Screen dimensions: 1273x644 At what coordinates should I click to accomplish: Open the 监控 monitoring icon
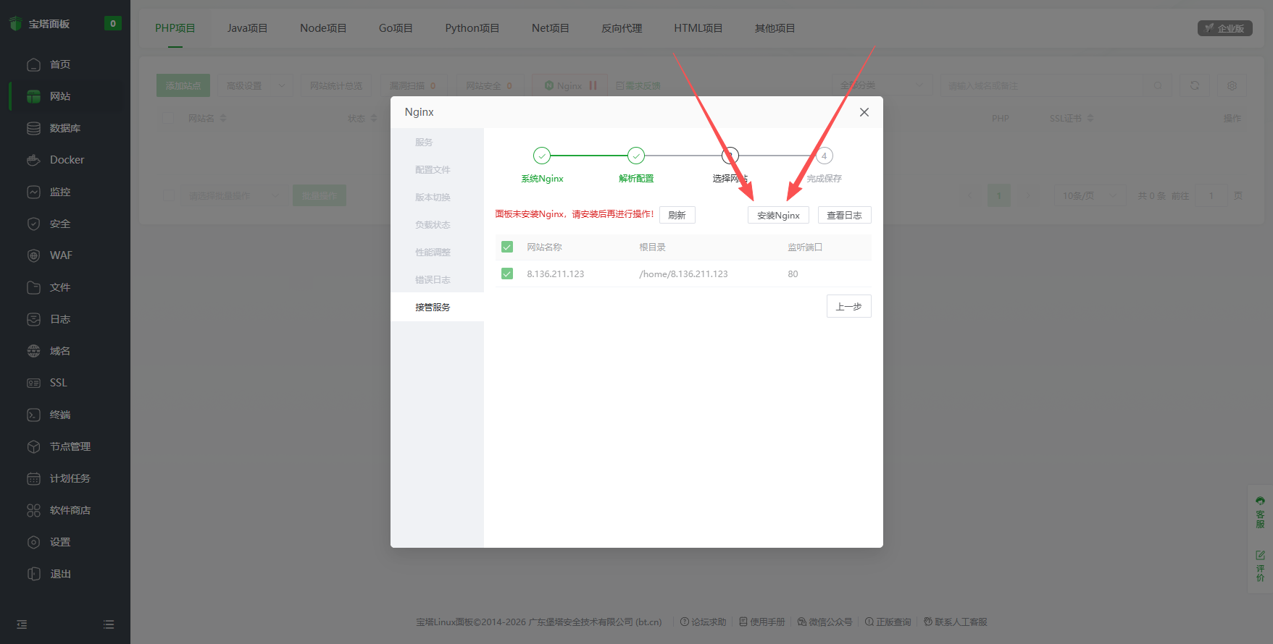(x=33, y=192)
